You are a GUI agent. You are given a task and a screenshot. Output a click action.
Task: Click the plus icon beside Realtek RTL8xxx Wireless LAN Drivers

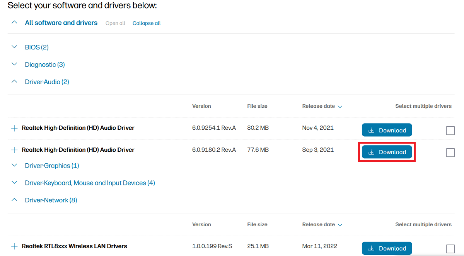coord(14,246)
